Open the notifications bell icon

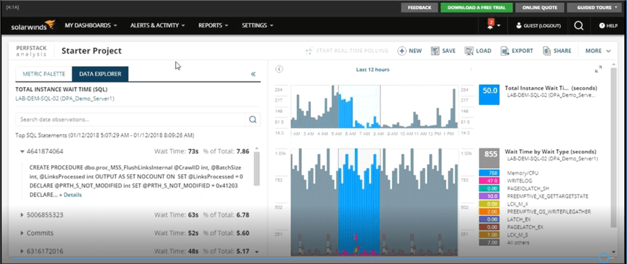[490, 25]
